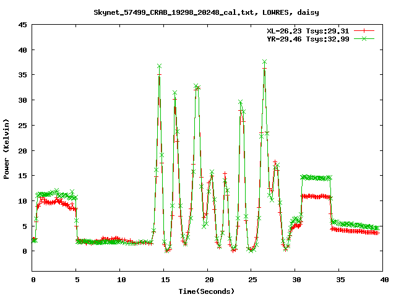Click Power axis tick label 0
The image size is (396, 297).
coord(25,251)
